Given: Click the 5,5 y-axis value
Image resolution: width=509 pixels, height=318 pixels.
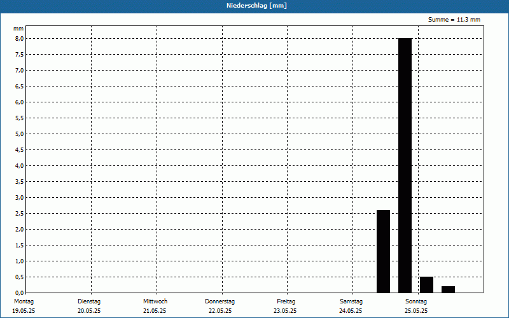Looking at the screenshot, I should 20,118.
